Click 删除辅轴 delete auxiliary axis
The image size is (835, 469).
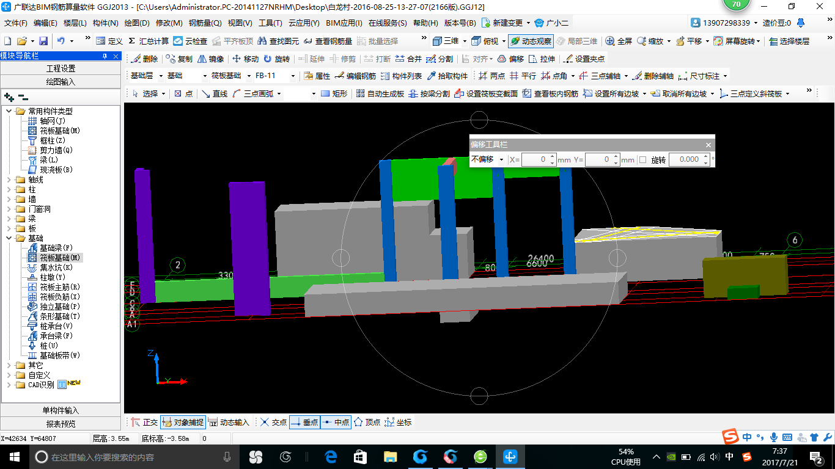coord(653,76)
